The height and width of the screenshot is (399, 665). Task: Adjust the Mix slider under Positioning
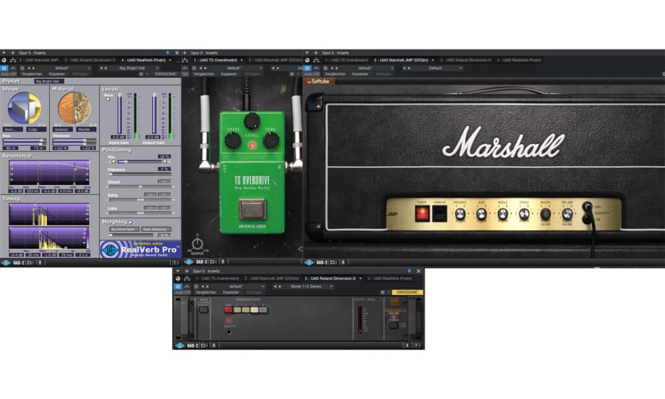click(139, 162)
